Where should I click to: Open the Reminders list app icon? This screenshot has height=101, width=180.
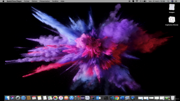45,98
